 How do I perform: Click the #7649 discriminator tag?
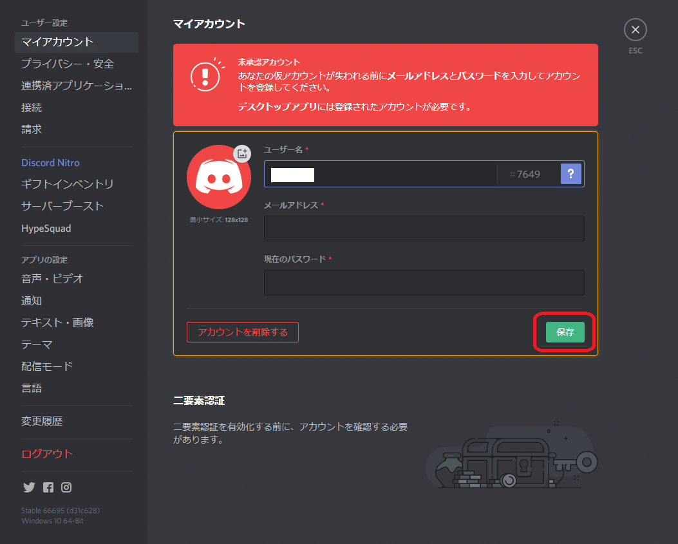tap(525, 174)
